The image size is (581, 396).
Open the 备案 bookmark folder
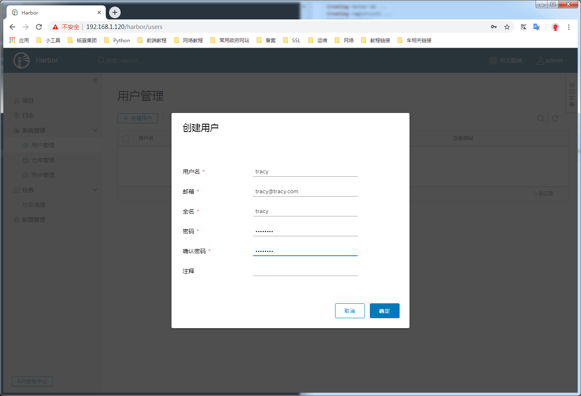266,40
